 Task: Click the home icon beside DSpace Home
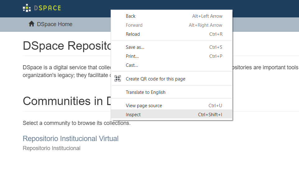pyautogui.click(x=31, y=24)
